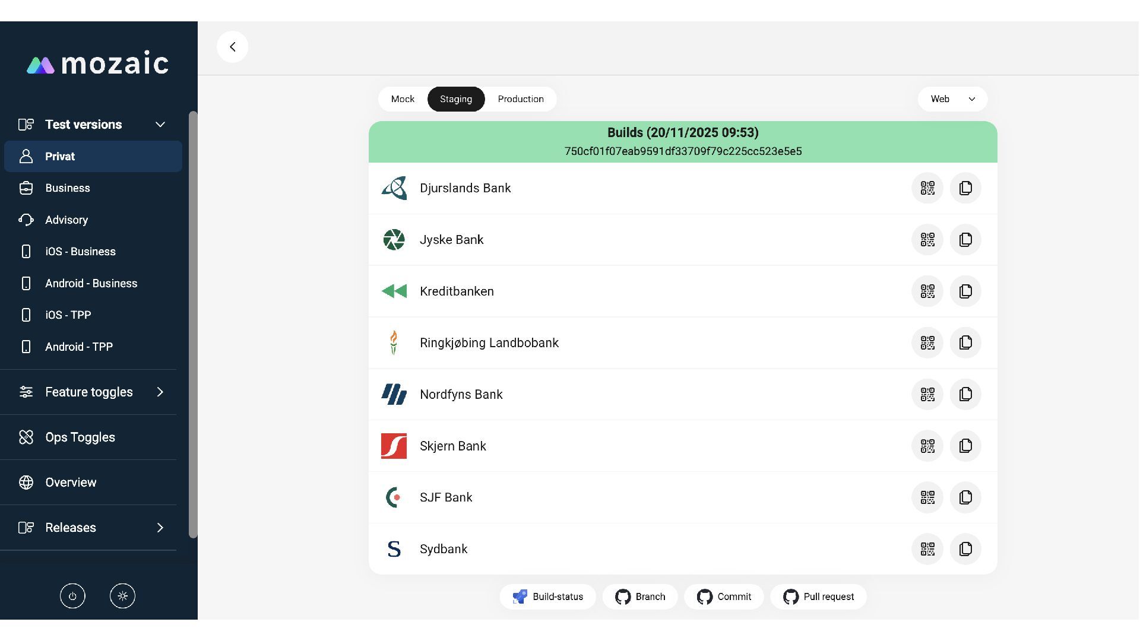This screenshot has width=1140, height=641.
Task: Select Android - TPP in sidebar
Action: tap(79, 347)
